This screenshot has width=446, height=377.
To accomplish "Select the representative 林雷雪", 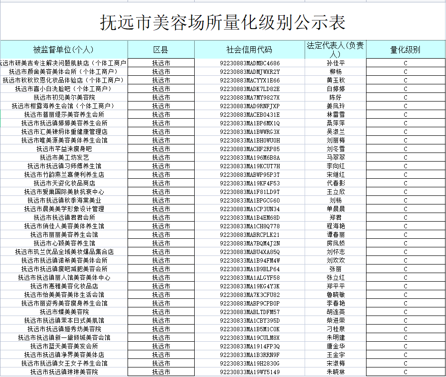I will point(336,114).
